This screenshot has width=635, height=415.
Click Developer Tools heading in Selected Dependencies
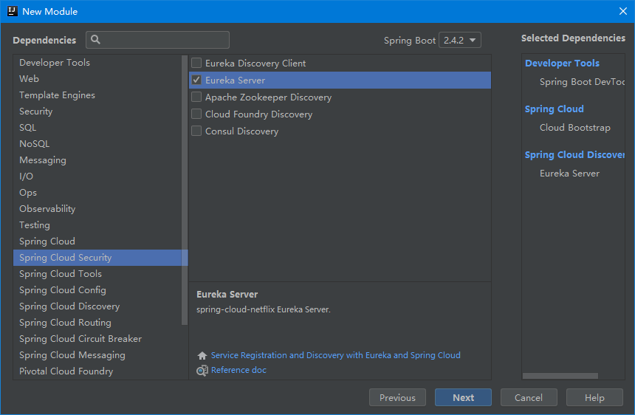coord(562,64)
